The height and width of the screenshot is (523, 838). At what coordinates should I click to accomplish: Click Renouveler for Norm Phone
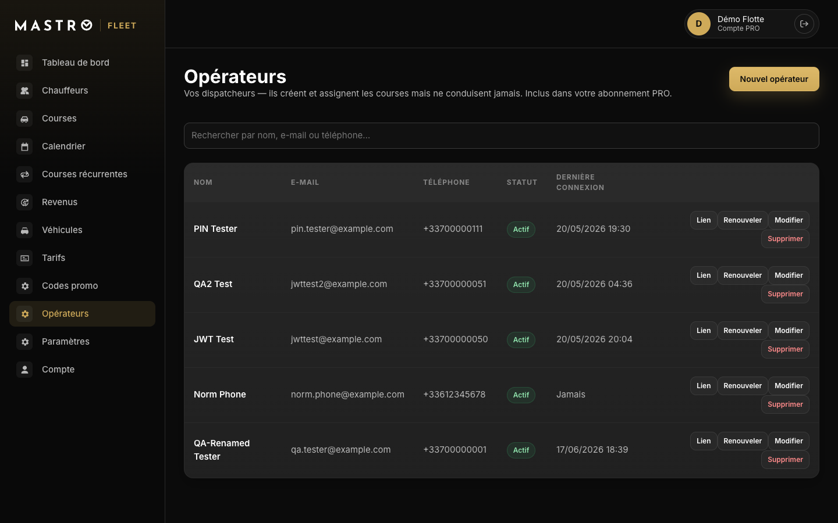coord(743,386)
